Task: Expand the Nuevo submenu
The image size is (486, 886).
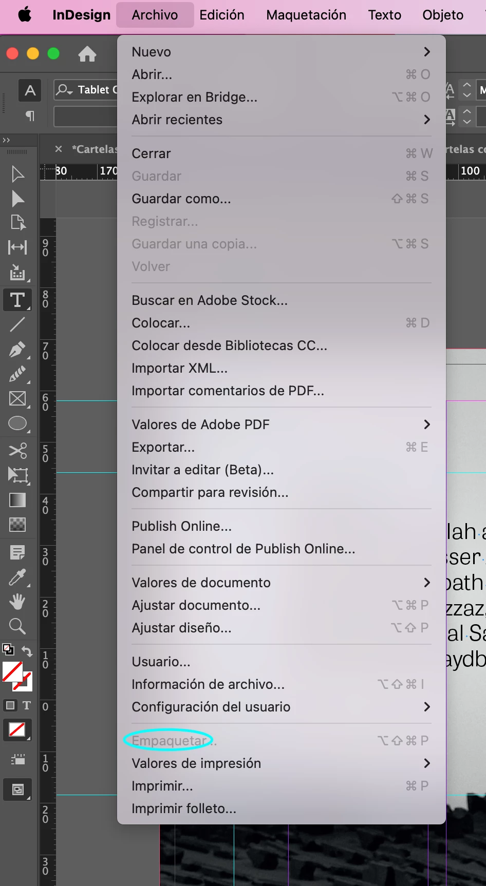Action: 426,52
